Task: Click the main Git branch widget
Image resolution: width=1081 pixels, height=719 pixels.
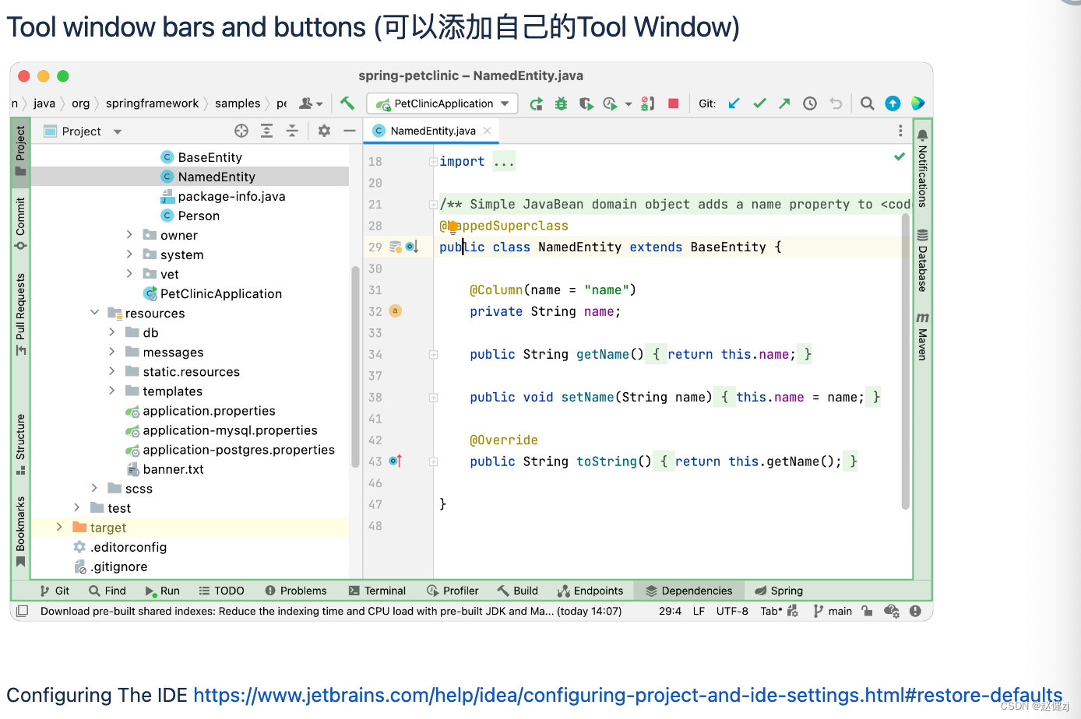Action: (833, 612)
